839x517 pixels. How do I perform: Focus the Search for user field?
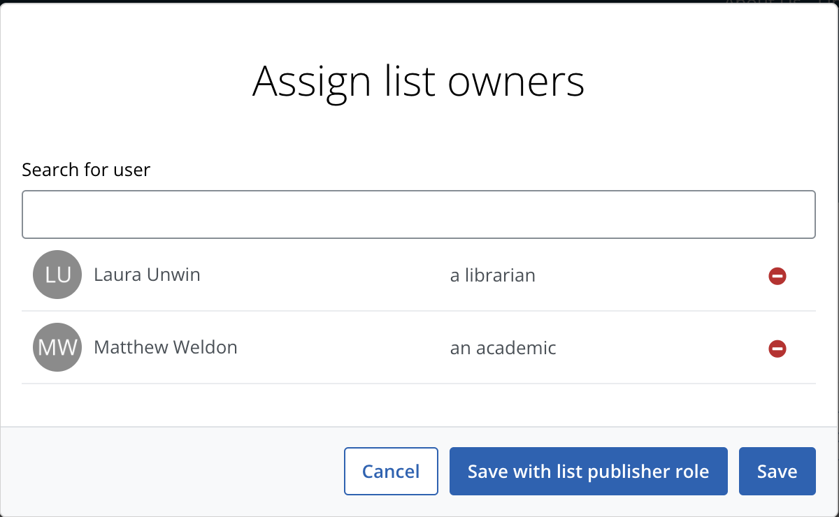click(419, 214)
